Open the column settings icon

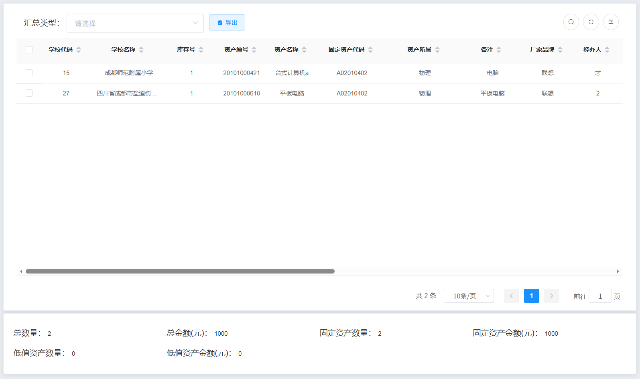(611, 22)
